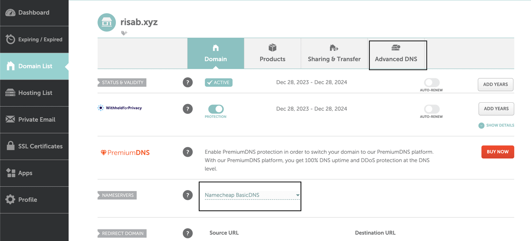Open the Sharing & Transfer tab
Image resolution: width=531 pixels, height=241 pixels.
tap(334, 53)
